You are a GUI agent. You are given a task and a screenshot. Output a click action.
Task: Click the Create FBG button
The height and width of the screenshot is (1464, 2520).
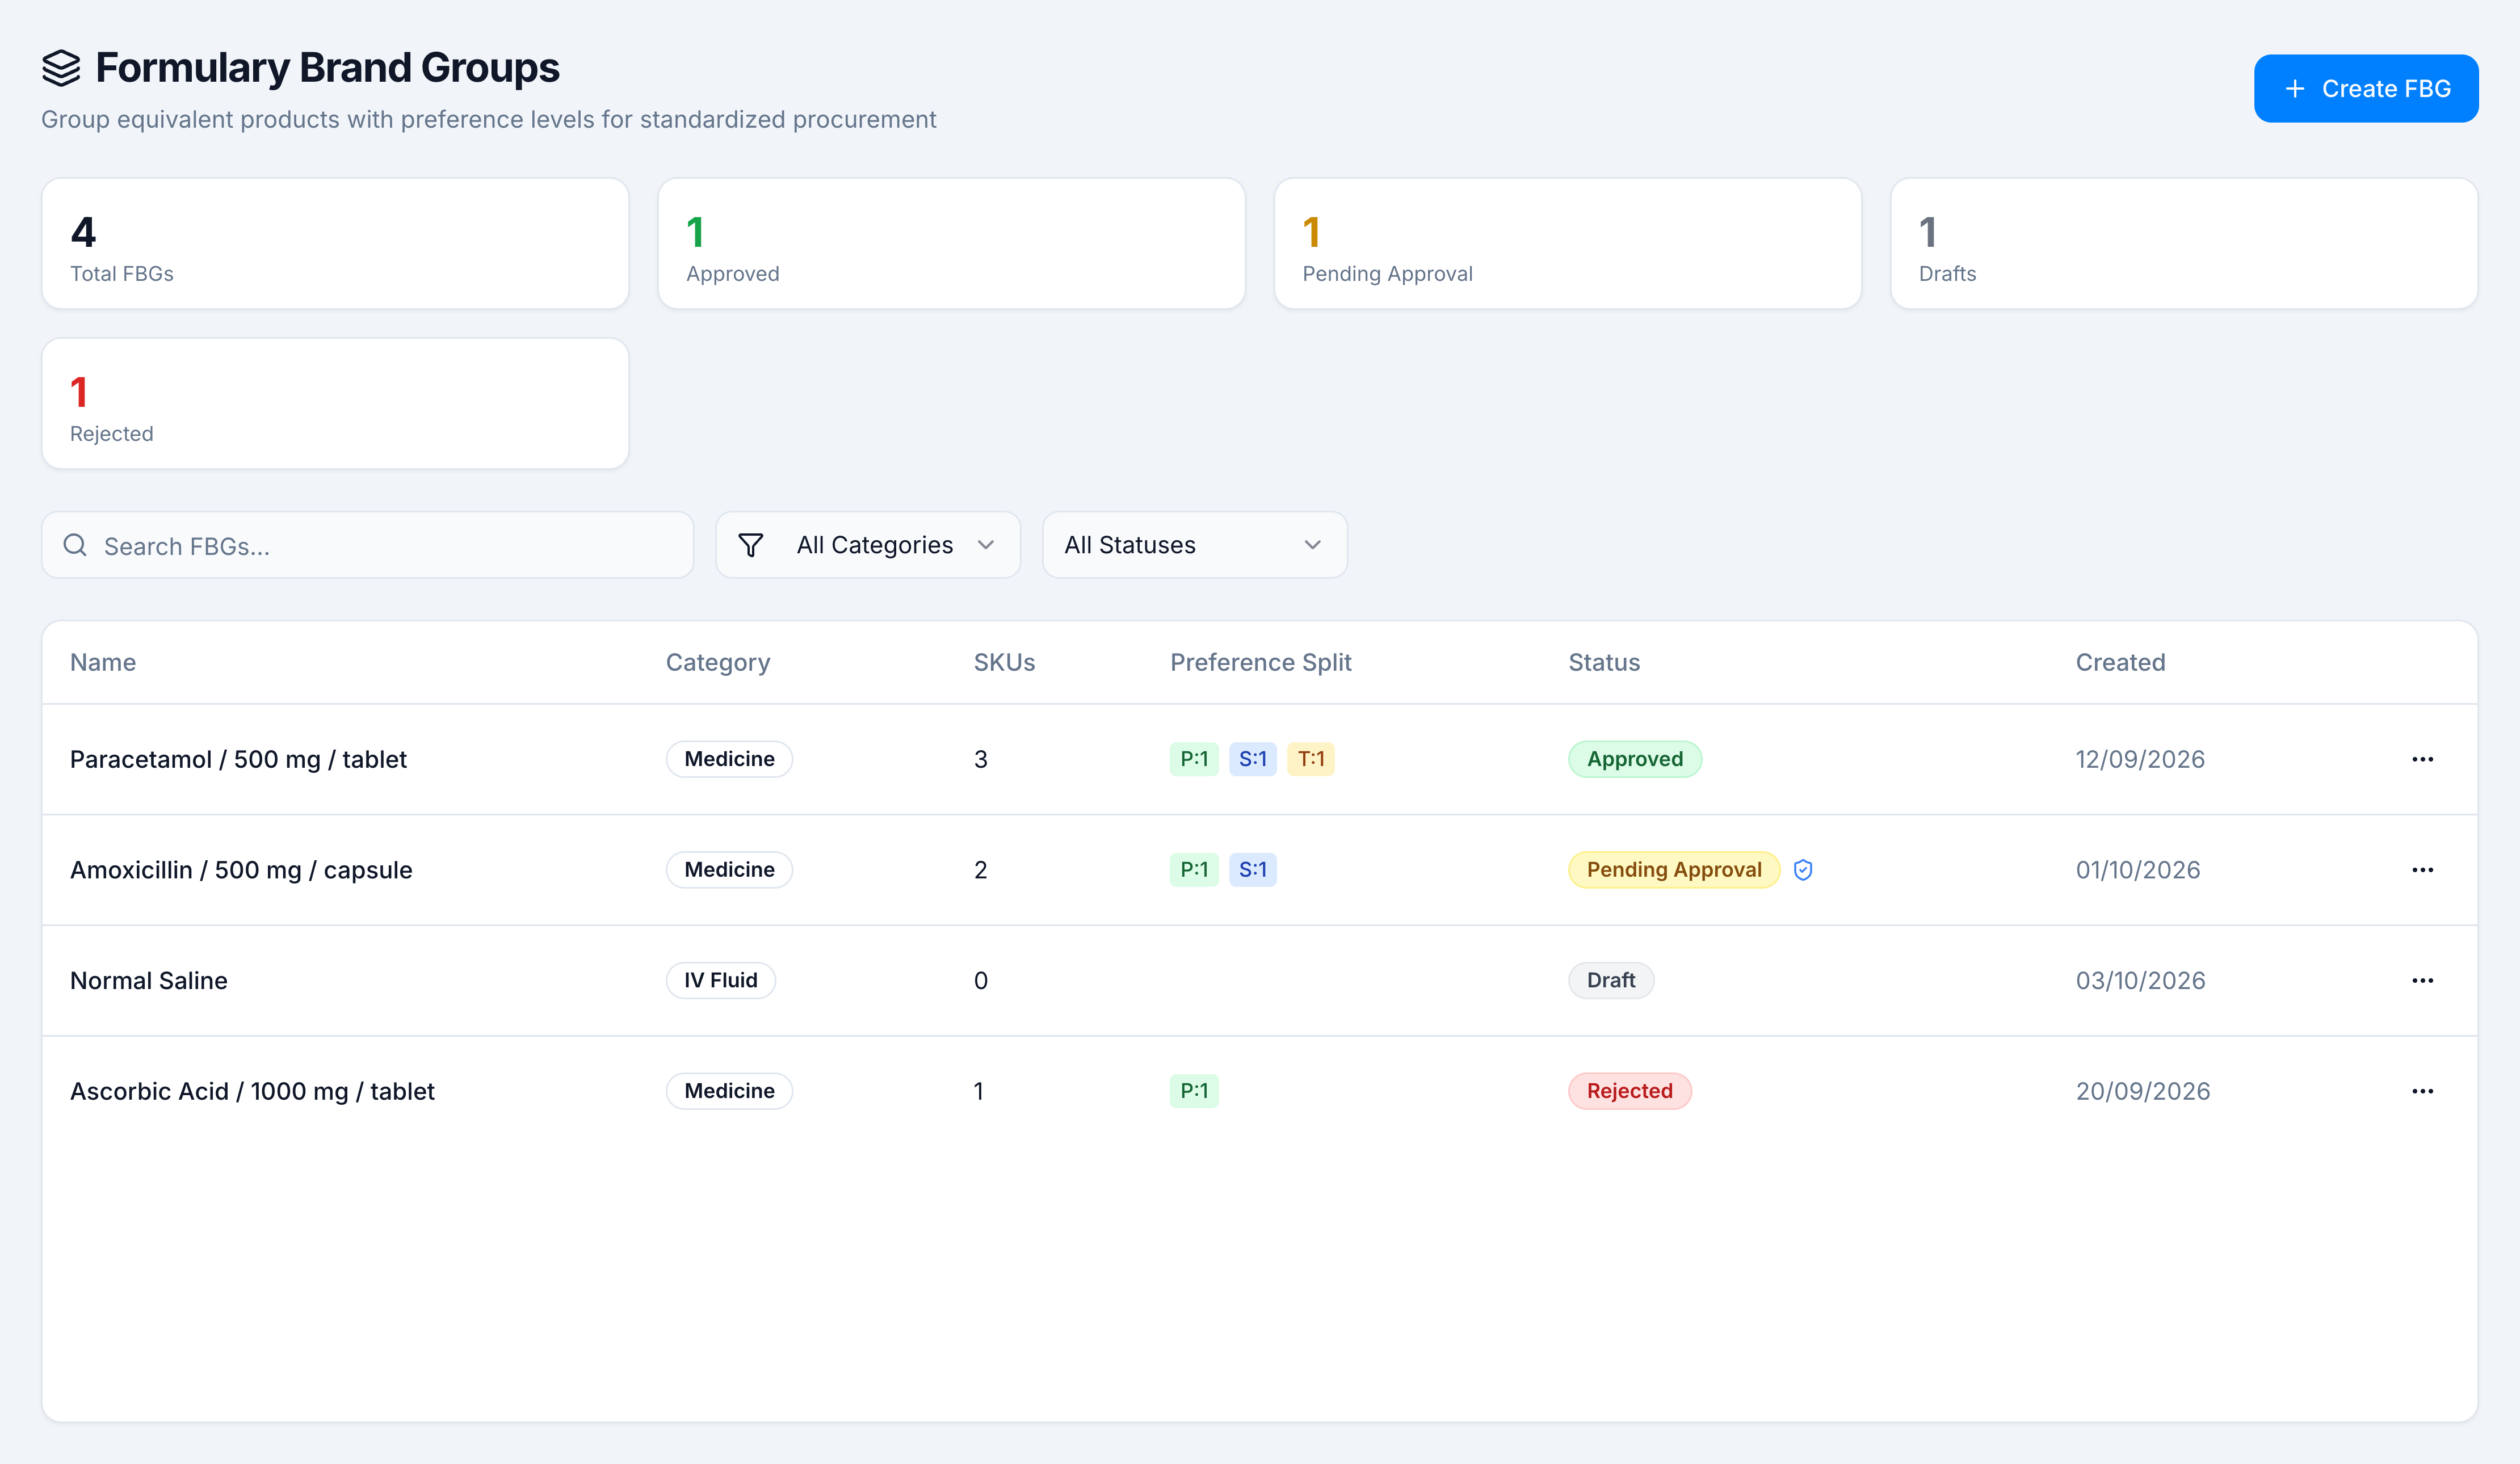point(2365,89)
